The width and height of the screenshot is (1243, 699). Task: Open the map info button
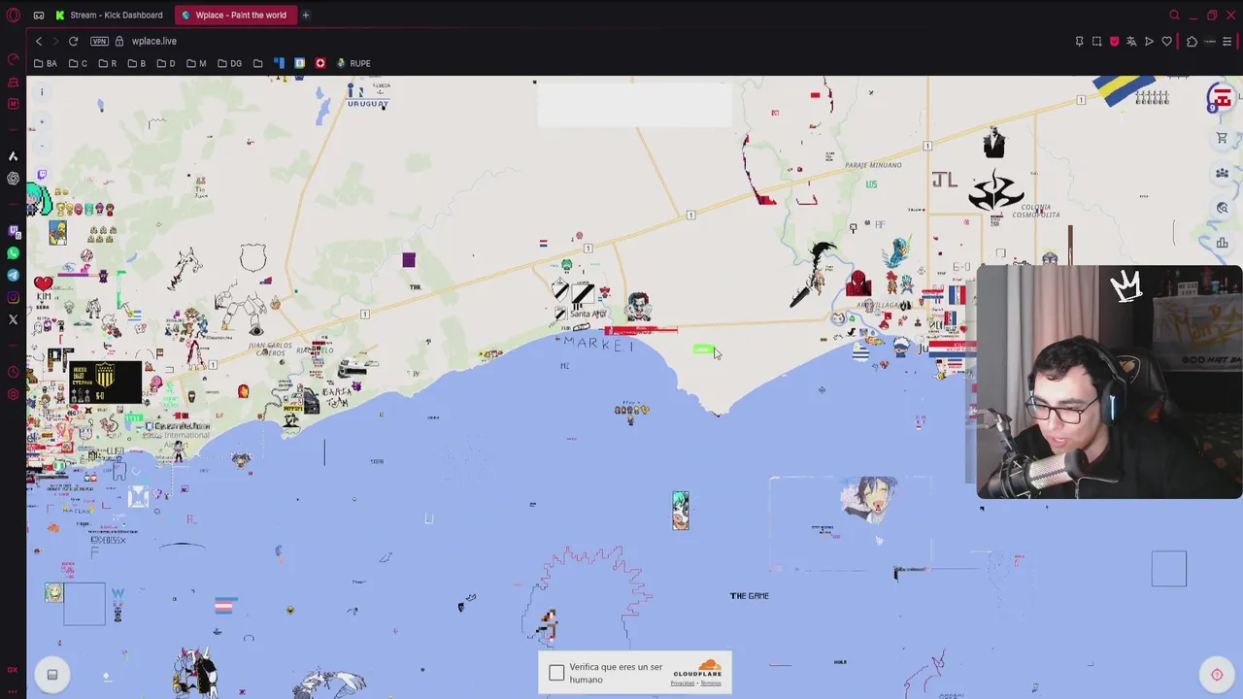pos(42,92)
